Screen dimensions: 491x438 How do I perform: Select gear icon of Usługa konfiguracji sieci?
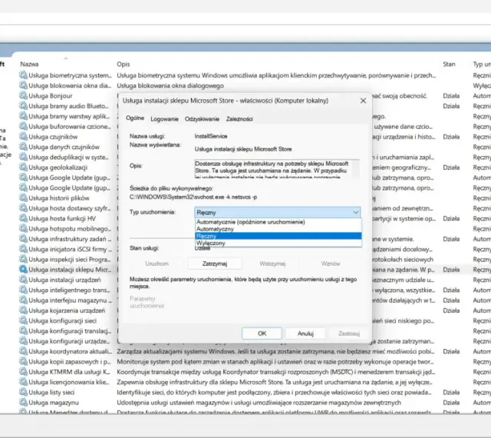(x=23, y=320)
